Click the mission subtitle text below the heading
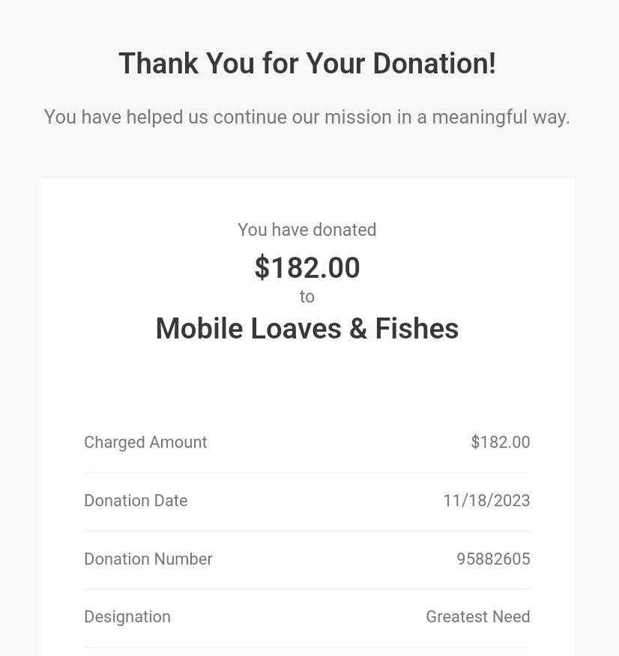Screen dimensions: 619x656 307,117
